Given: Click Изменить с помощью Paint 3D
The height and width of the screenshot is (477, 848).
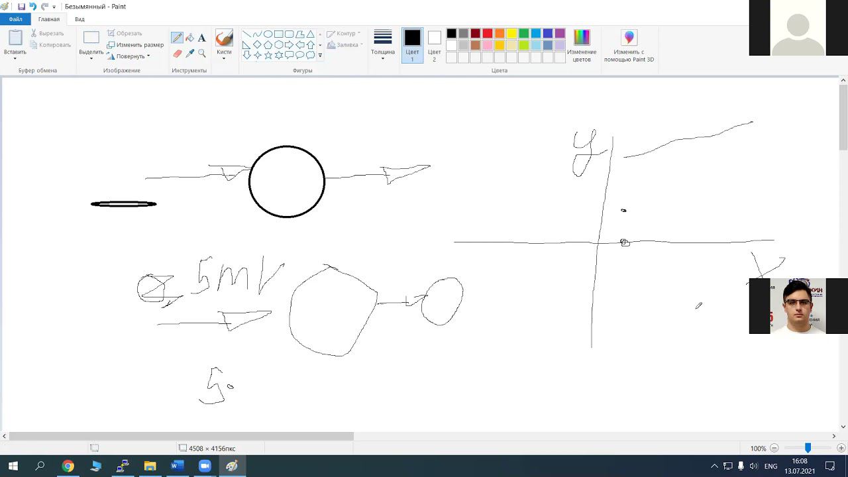Looking at the screenshot, I should 629,46.
